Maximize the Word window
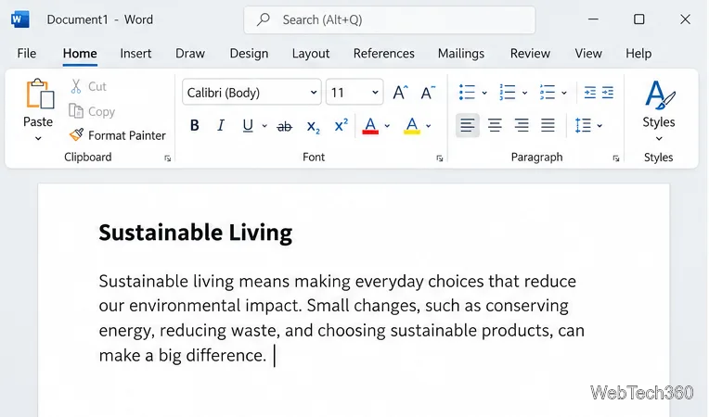Image resolution: width=709 pixels, height=417 pixels. point(638,19)
